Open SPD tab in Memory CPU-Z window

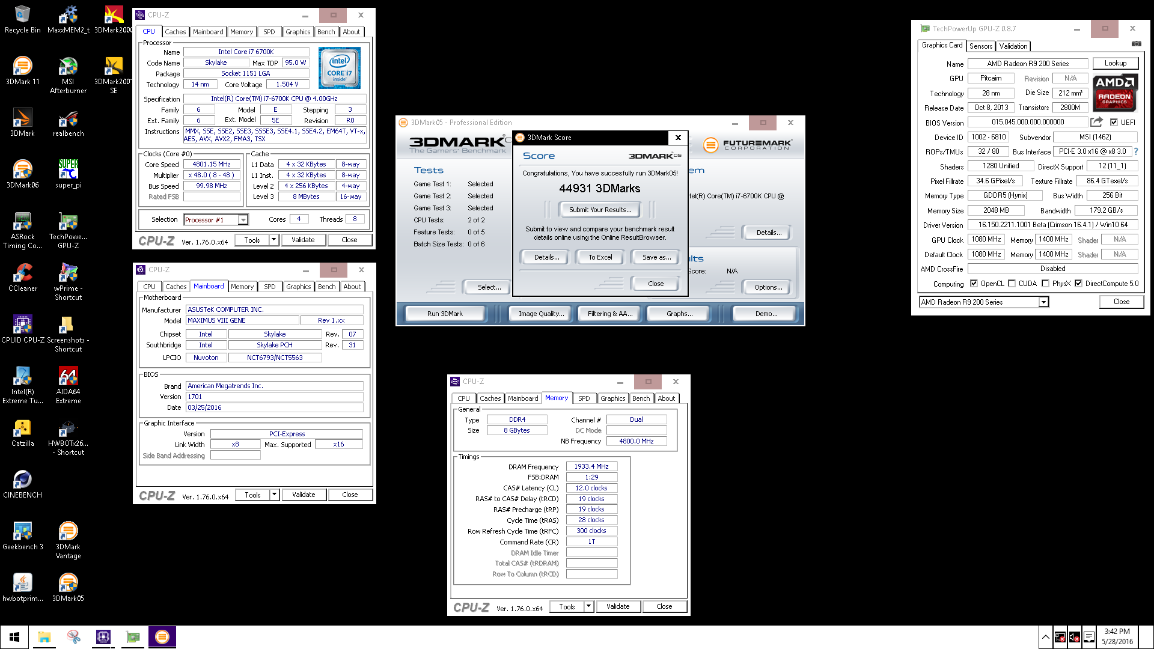point(584,398)
